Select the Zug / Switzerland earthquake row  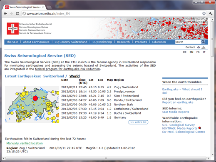[x=105, y=87]
